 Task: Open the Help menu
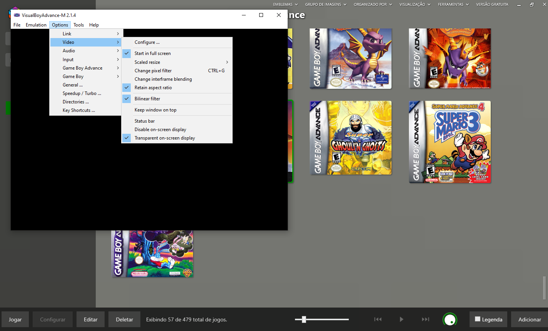(x=94, y=25)
